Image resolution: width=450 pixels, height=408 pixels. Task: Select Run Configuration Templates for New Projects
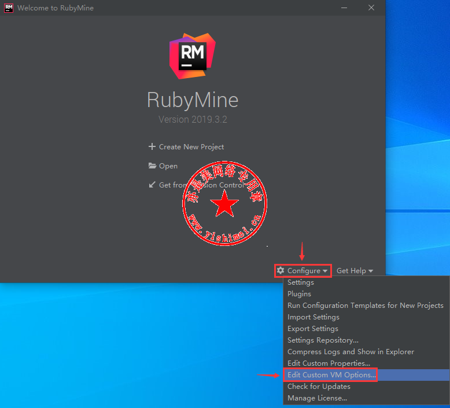(x=366, y=305)
